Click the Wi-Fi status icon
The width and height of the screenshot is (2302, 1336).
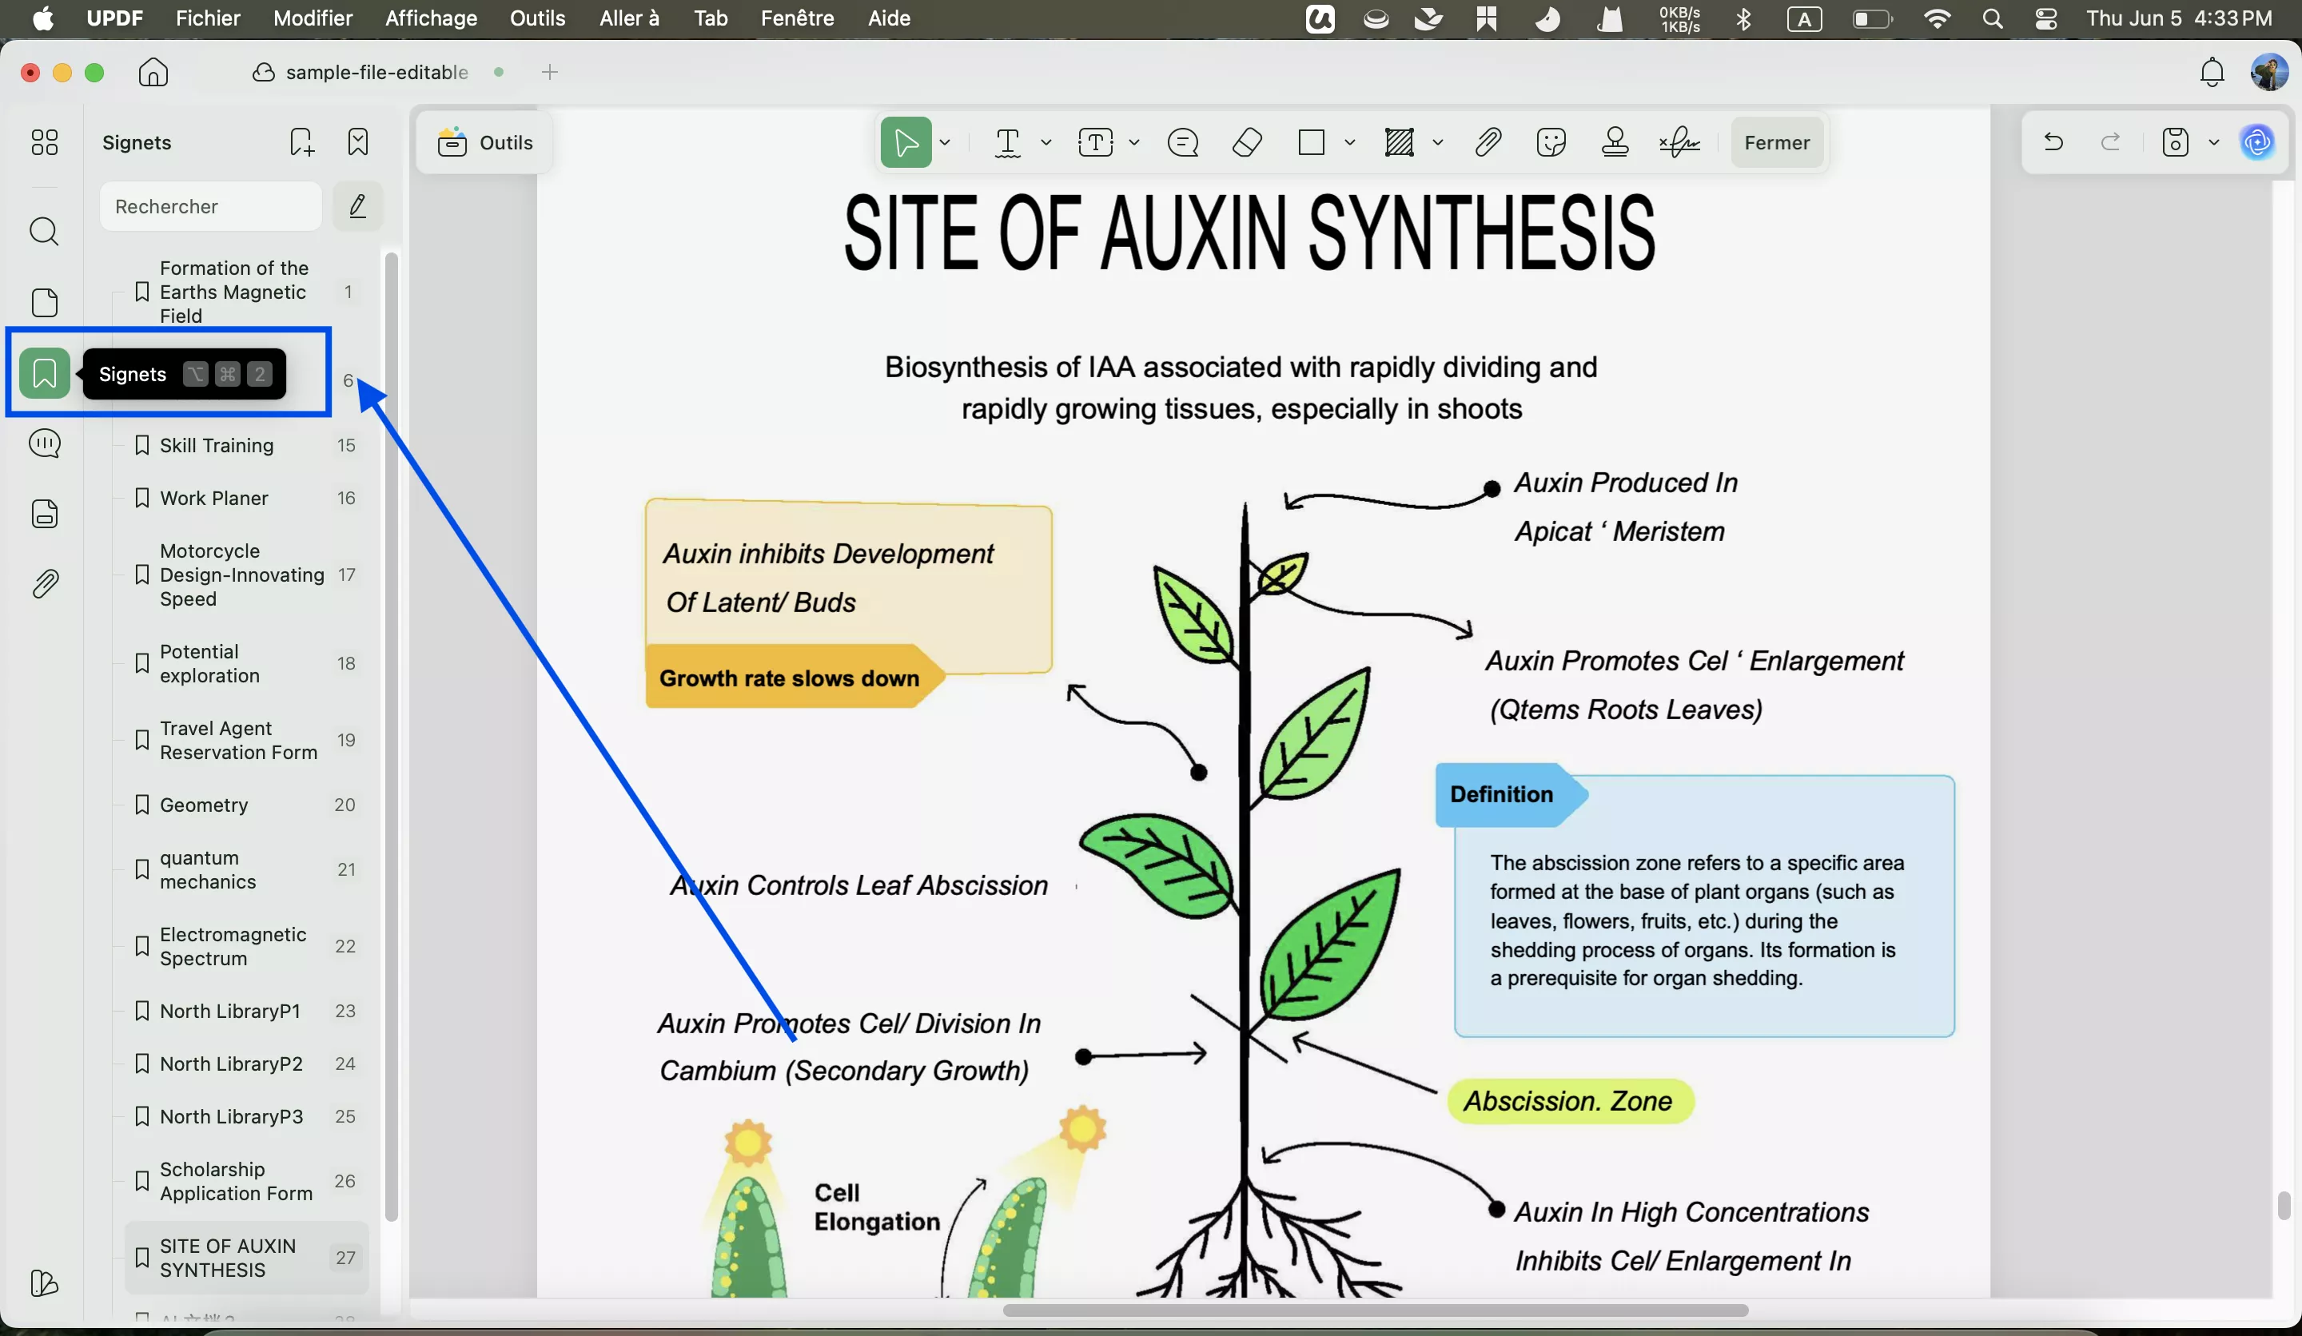[1937, 18]
